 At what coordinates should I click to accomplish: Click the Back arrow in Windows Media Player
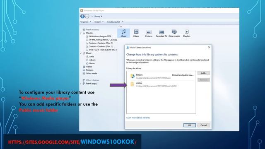(82, 16)
